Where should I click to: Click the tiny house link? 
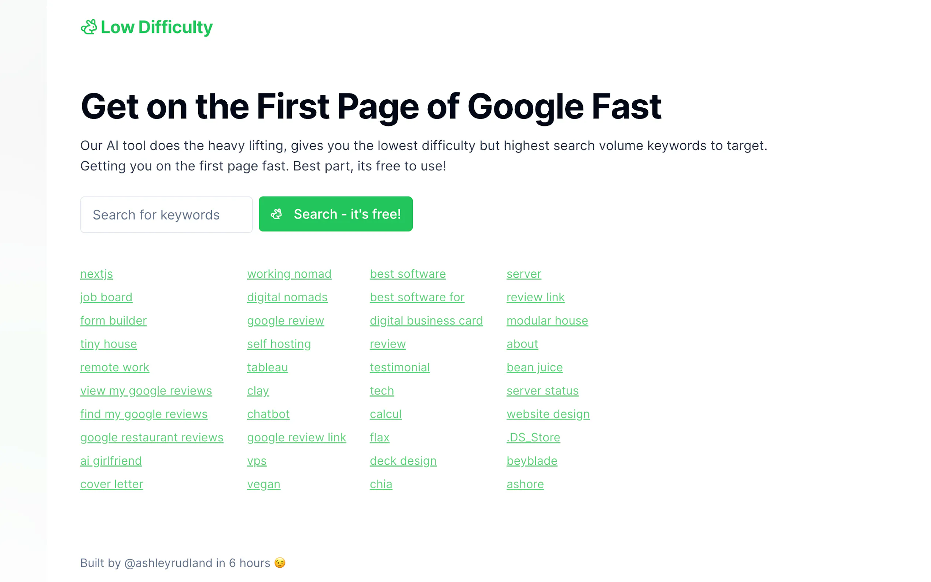(x=108, y=344)
